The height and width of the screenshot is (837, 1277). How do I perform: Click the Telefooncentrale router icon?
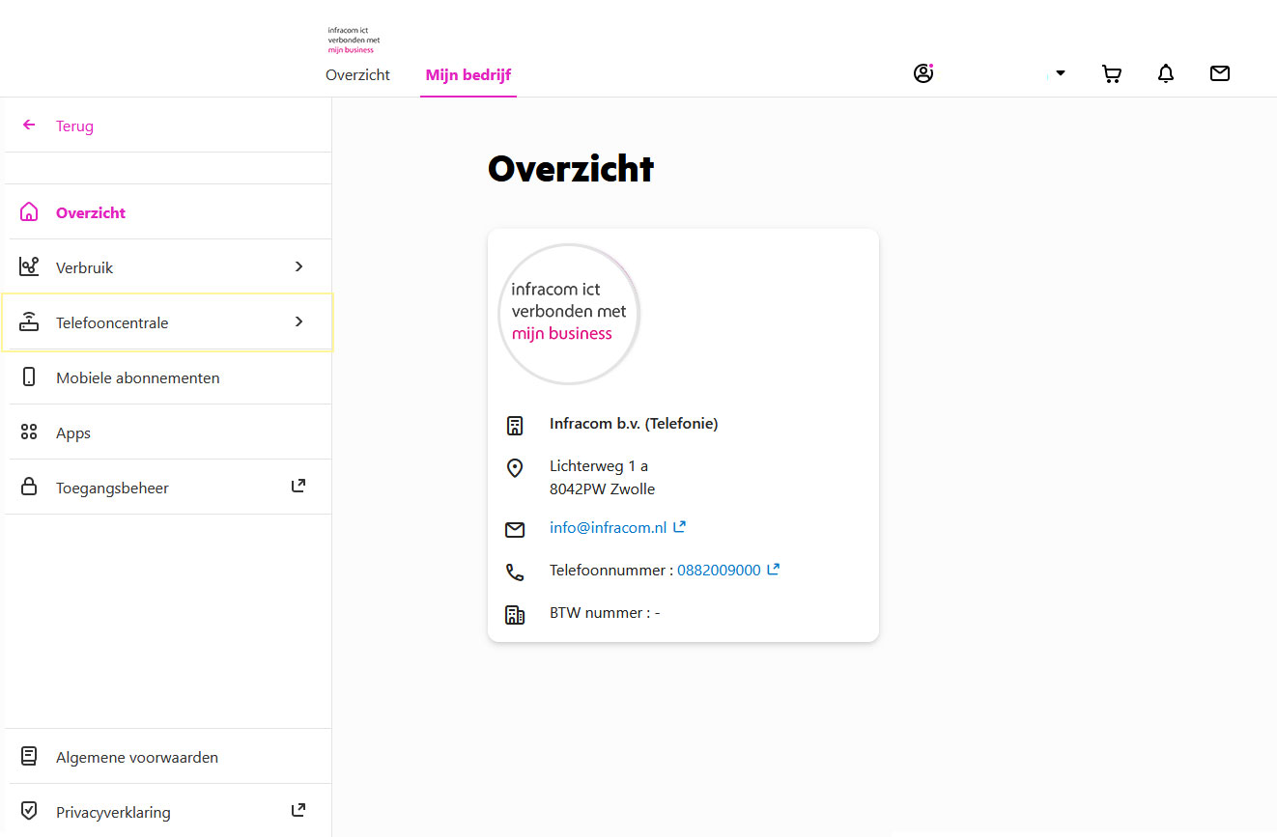click(x=29, y=322)
